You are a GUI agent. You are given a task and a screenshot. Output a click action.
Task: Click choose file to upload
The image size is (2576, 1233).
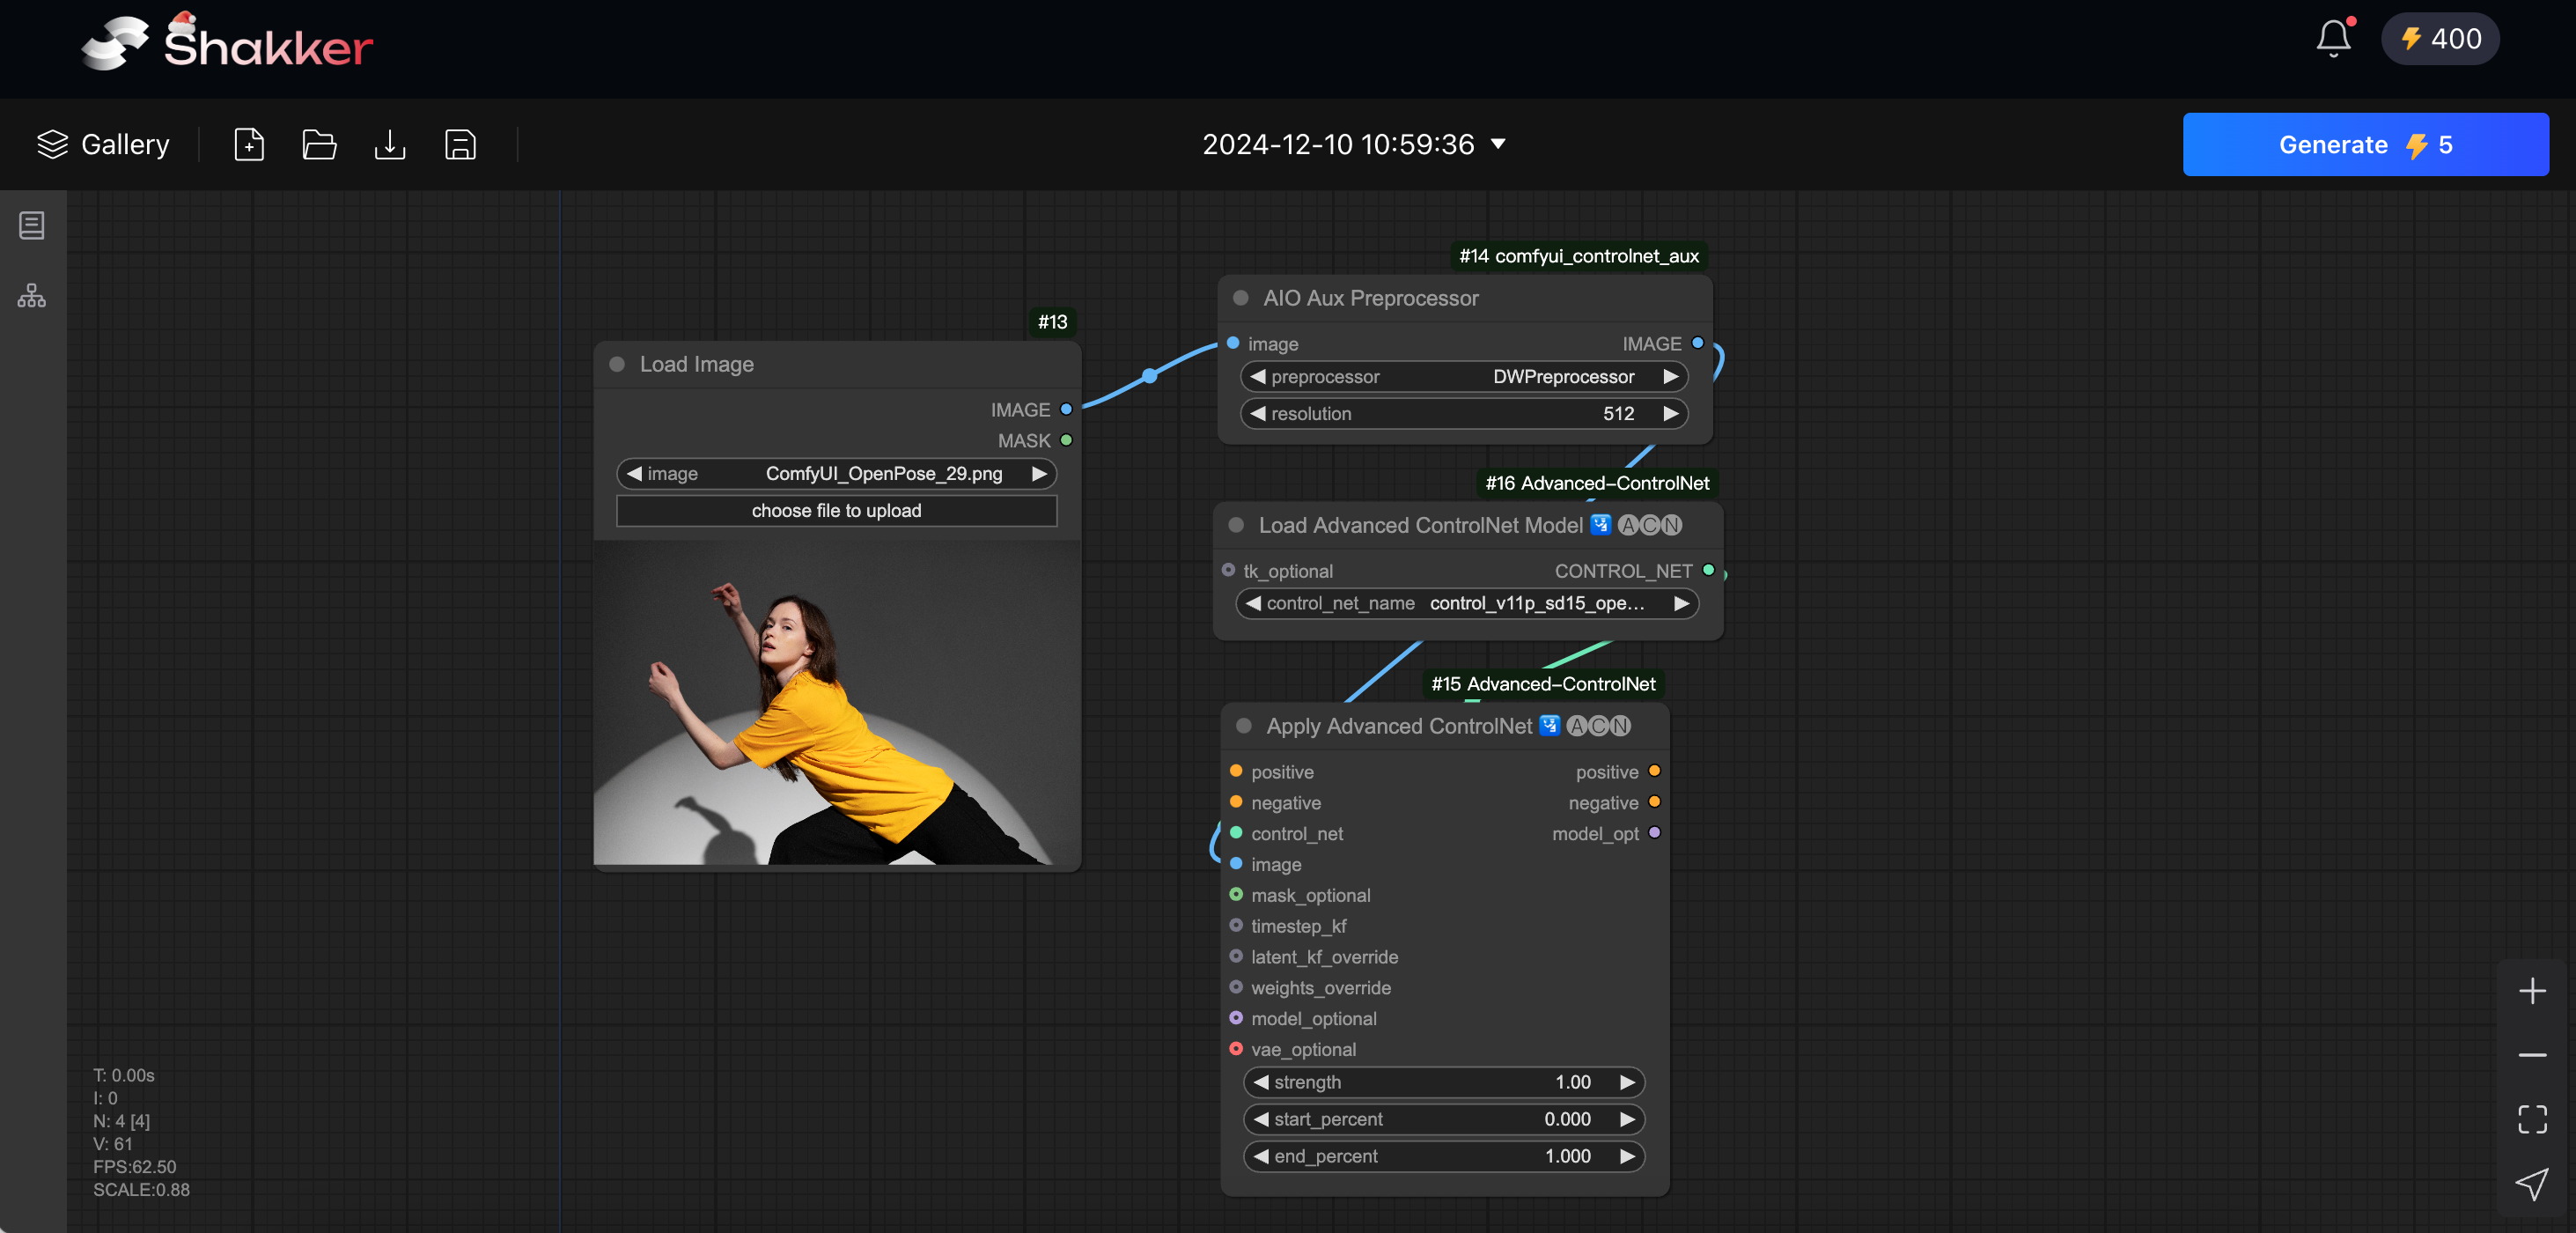point(836,510)
